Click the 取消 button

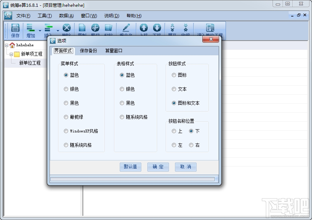point(185,167)
